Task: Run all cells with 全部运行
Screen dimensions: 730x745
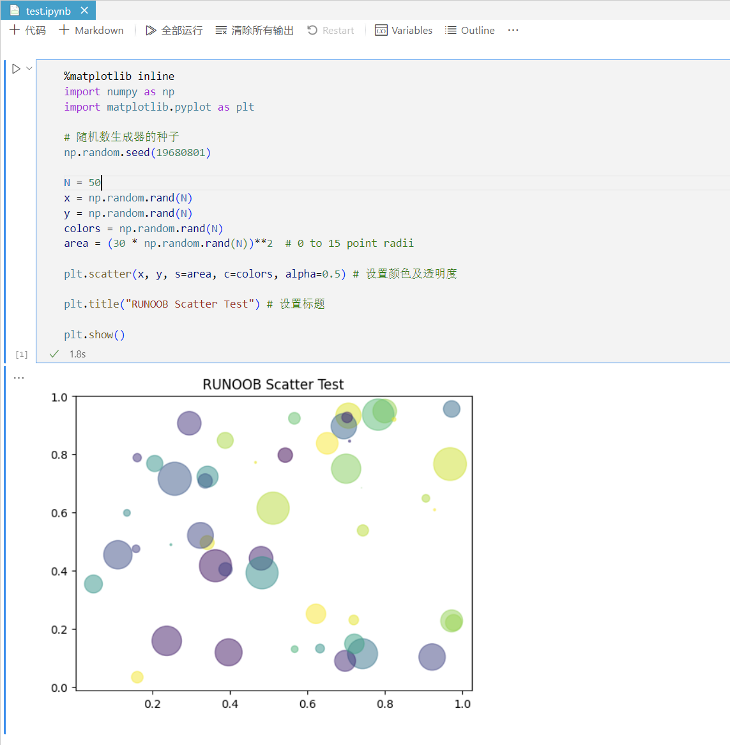Action: pyautogui.click(x=174, y=30)
